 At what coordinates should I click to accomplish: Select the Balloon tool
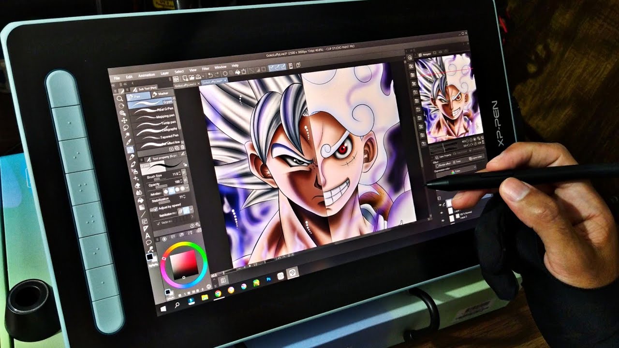coord(148,243)
